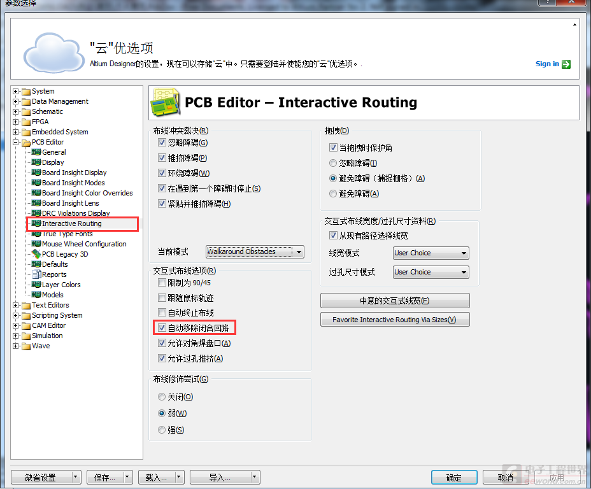Click the Embedded System folder icon
The height and width of the screenshot is (489, 591).
click(26, 132)
